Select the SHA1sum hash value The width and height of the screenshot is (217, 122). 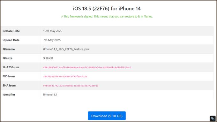[x=71, y=86]
